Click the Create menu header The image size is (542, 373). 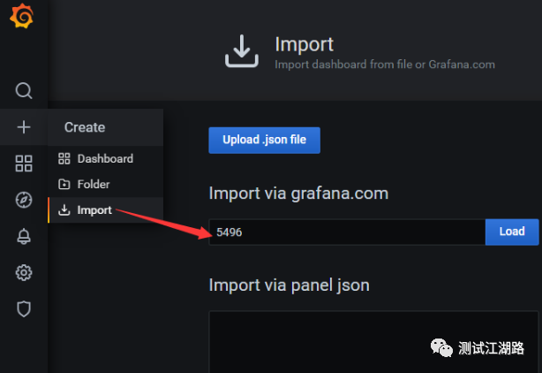pyautogui.click(x=105, y=127)
